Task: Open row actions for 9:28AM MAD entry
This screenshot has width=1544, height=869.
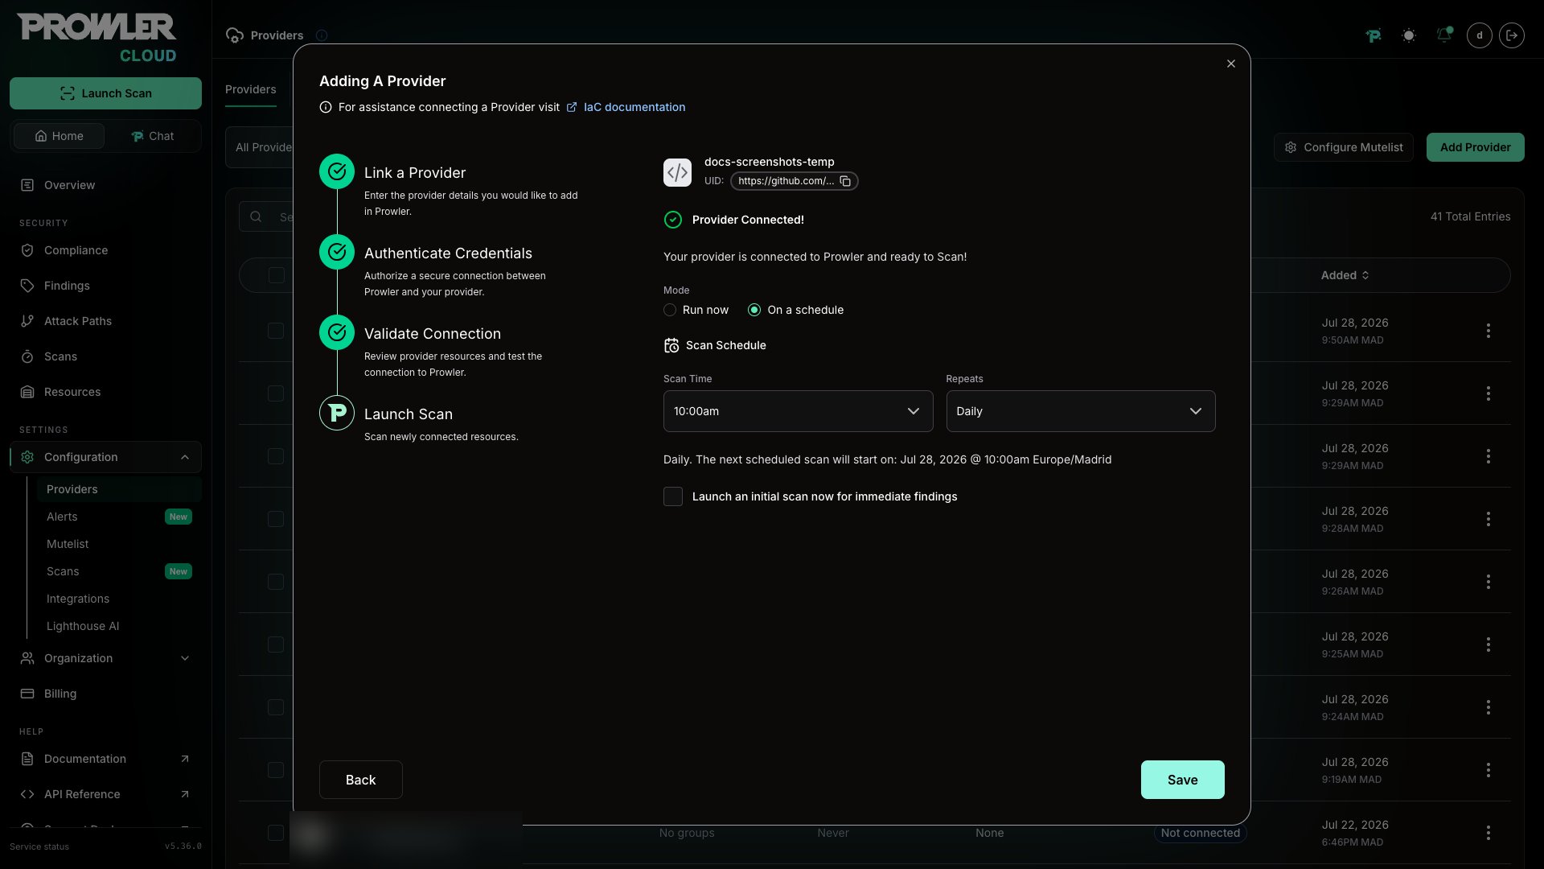Action: coord(1489,519)
